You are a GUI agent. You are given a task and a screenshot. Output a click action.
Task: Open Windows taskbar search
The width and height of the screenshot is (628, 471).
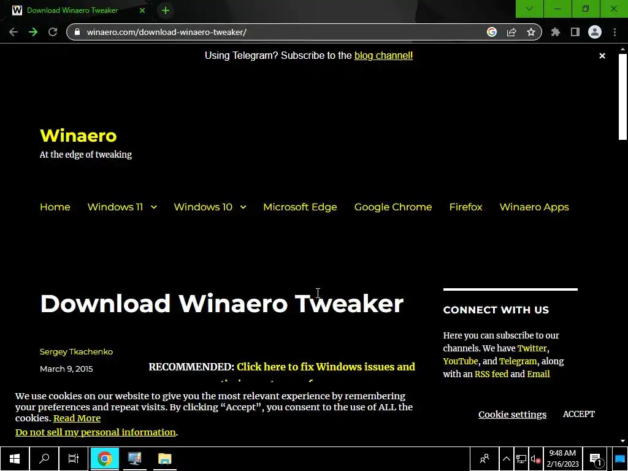(44, 459)
